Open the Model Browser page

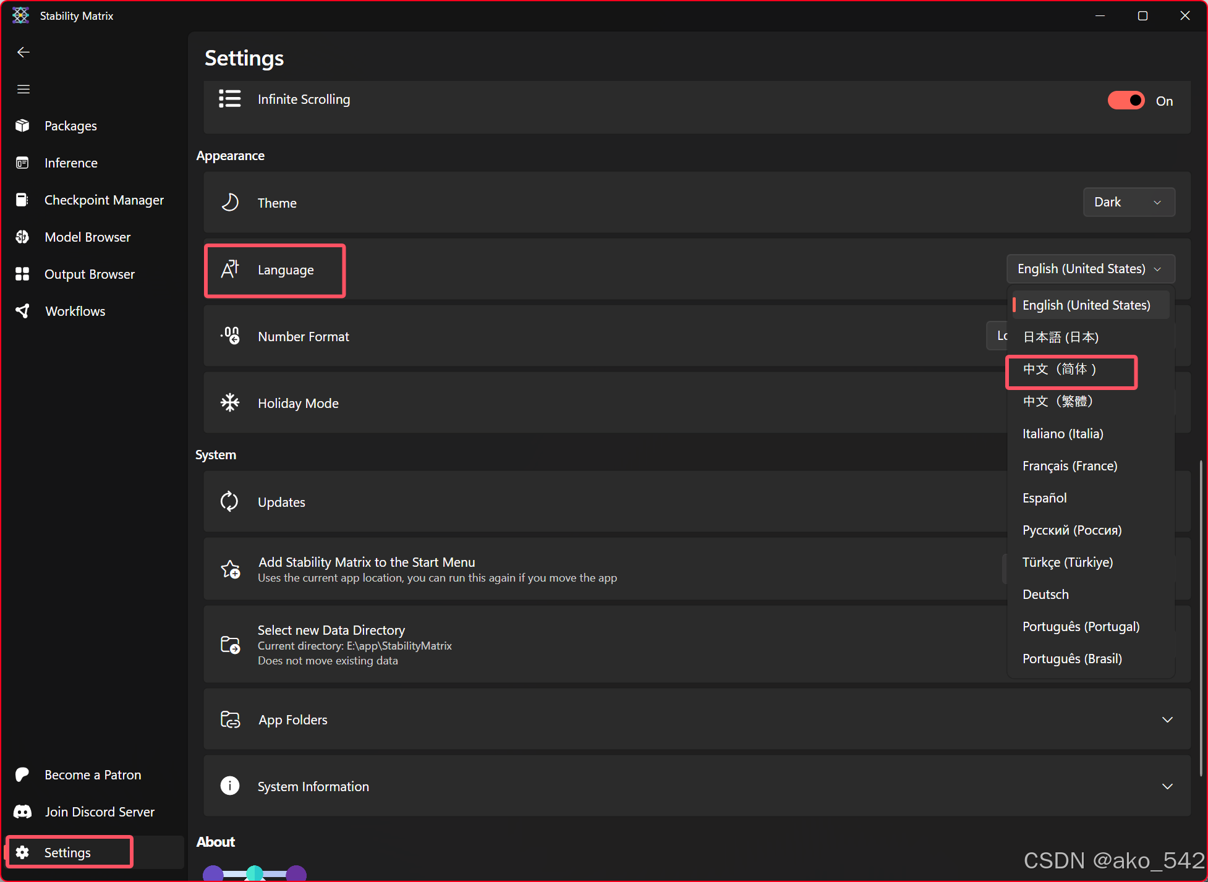click(x=94, y=237)
